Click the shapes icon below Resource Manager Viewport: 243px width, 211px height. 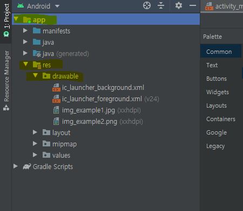point(6,108)
